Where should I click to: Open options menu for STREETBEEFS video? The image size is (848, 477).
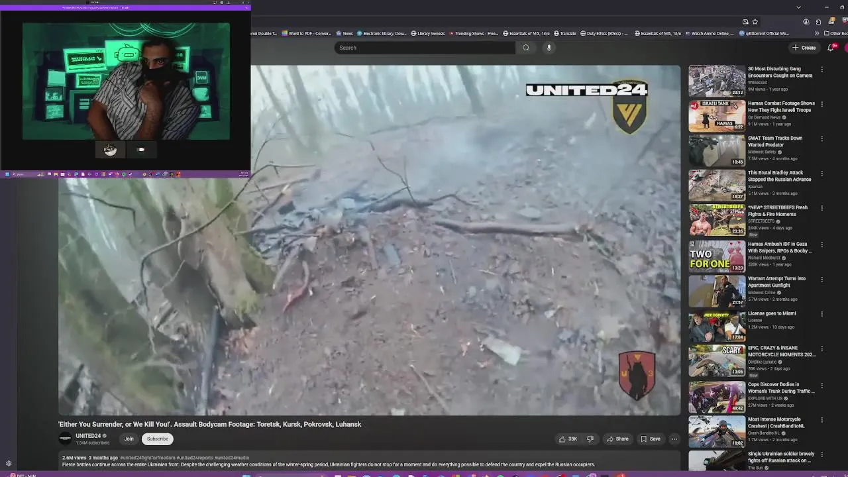click(822, 208)
